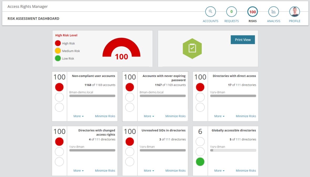Click Minimize Risks on Directories with direct access
This screenshot has height=177, width=310.
click(246, 116)
